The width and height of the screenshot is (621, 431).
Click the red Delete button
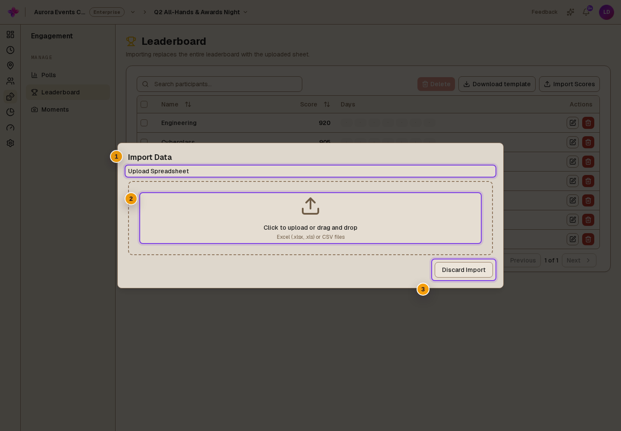coord(436,84)
